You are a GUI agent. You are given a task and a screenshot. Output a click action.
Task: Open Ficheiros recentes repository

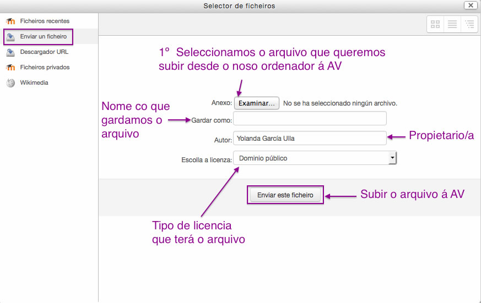(x=45, y=21)
